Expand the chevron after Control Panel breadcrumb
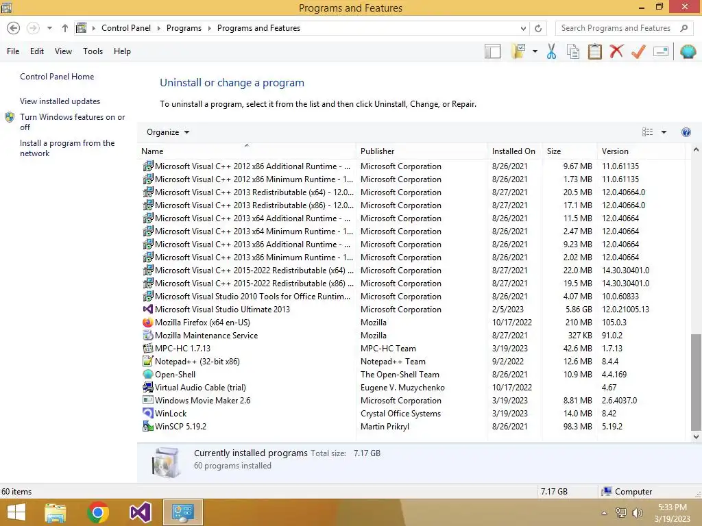 (x=158, y=28)
